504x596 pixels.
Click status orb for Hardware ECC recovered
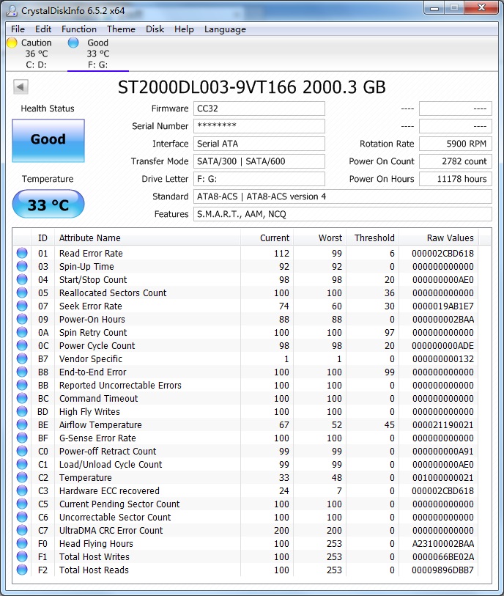22,490
